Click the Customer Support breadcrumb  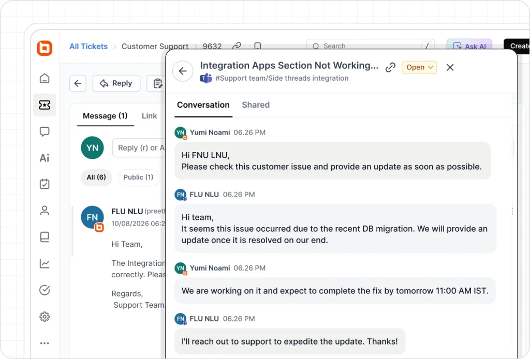(x=155, y=46)
